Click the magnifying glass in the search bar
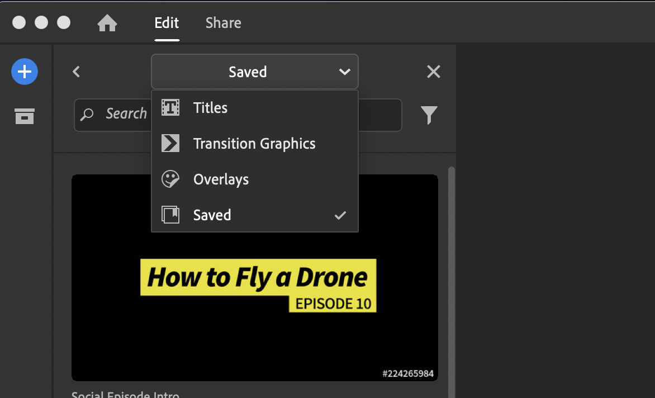 point(88,115)
